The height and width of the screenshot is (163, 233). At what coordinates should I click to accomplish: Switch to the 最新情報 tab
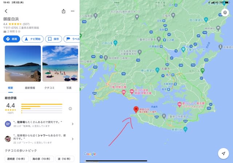pos(30,88)
